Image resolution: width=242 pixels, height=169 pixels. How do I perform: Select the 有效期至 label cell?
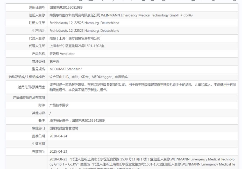coord(38,152)
